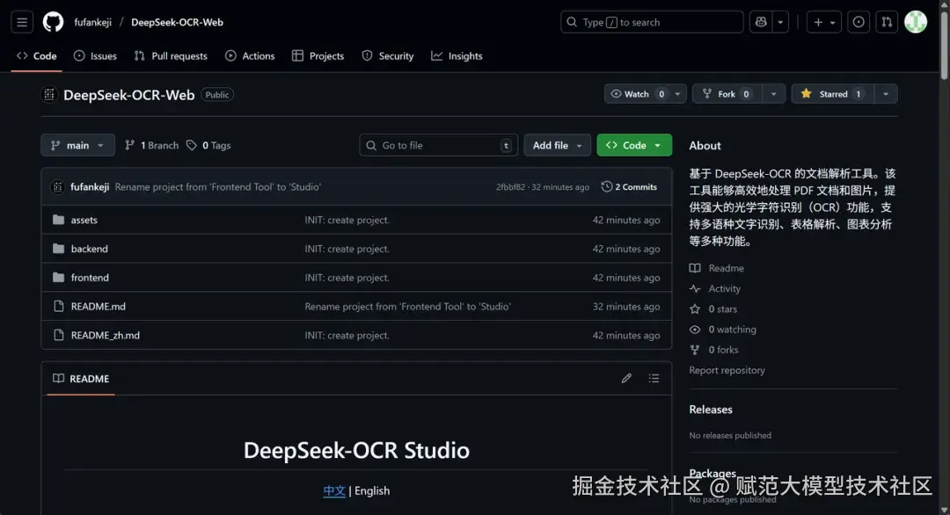Toggle Watch on this repository

[637, 94]
